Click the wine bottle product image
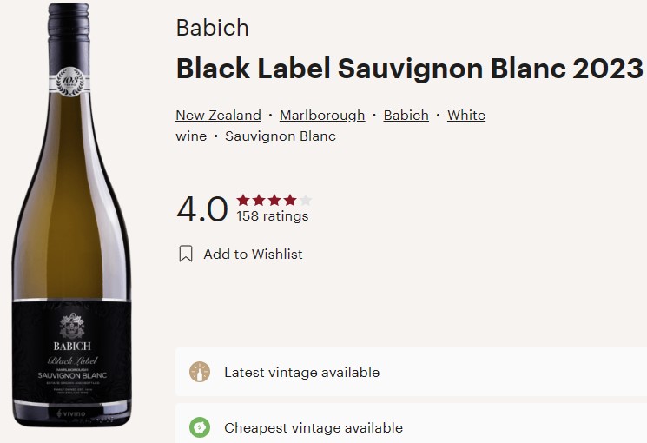This screenshot has height=443, width=647. point(72,215)
